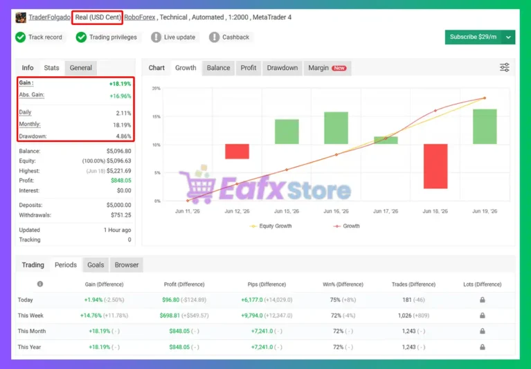Click the Abs. Gain label
Screen dimensions: 531x369
31,95
